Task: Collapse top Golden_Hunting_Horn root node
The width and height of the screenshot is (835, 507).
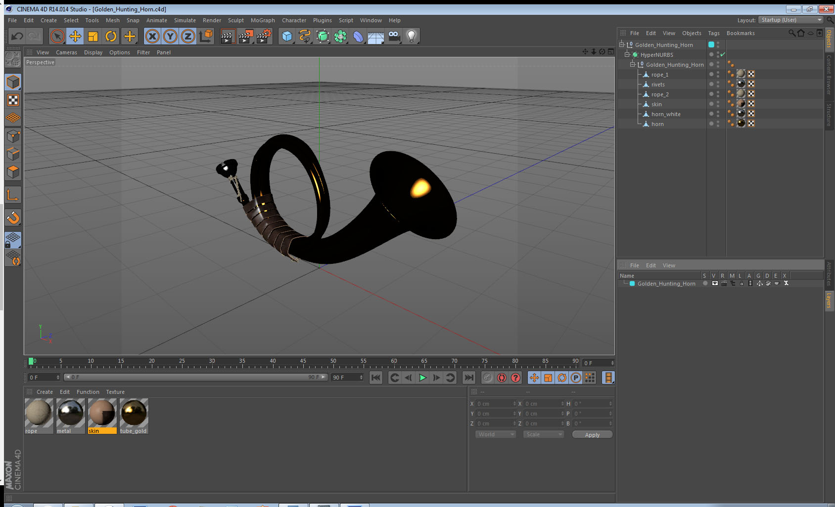Action: (x=622, y=44)
